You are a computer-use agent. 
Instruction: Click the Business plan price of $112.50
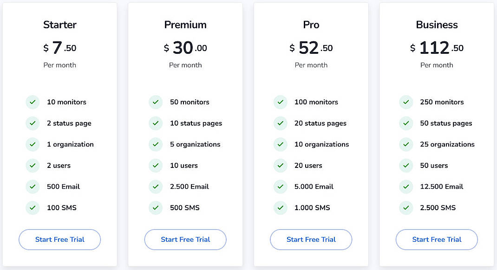point(437,47)
